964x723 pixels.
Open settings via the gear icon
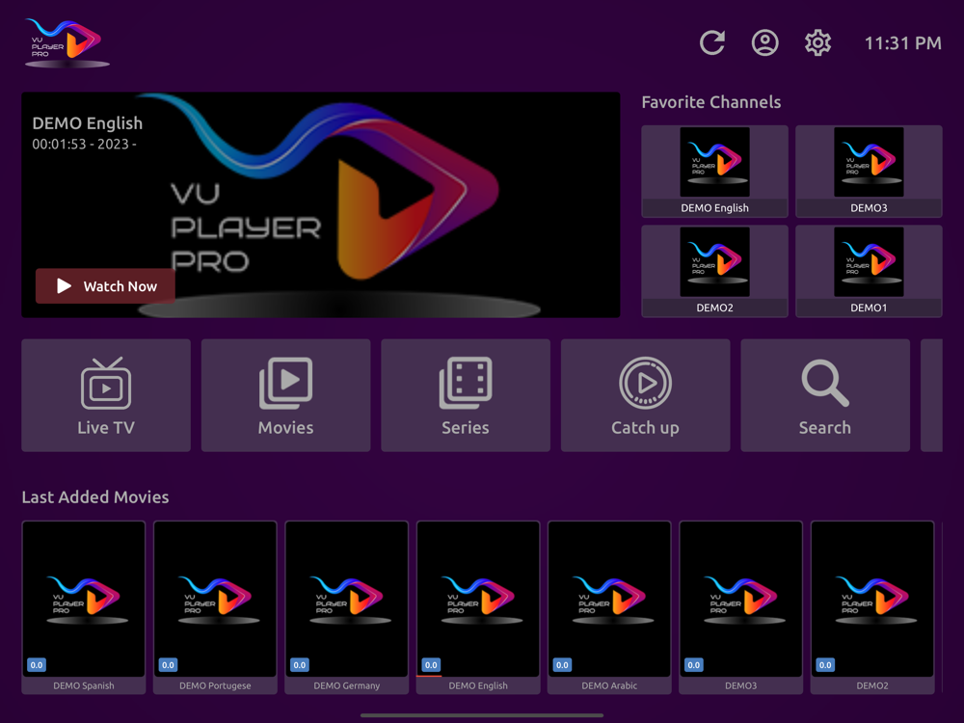tap(818, 43)
